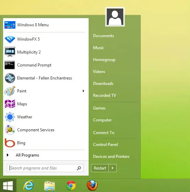Click the orange Bing logo icon
Screen dimensions: 190x192
pyautogui.click(x=10, y=143)
